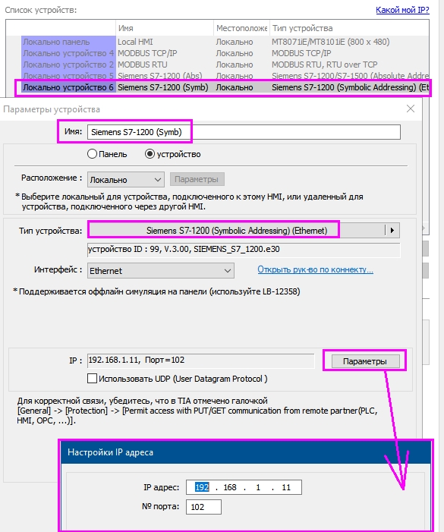This screenshot has height=532, width=444.
Task: Enable Использовать UDP checkbox
Action: (x=93, y=378)
